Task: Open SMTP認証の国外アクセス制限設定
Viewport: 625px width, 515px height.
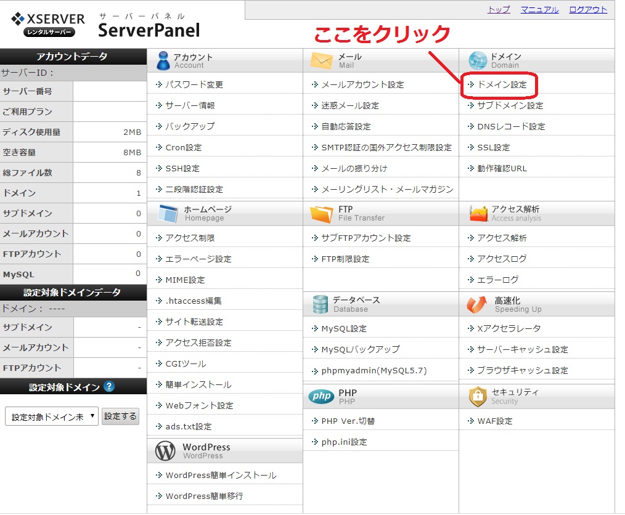Action: coord(386,147)
